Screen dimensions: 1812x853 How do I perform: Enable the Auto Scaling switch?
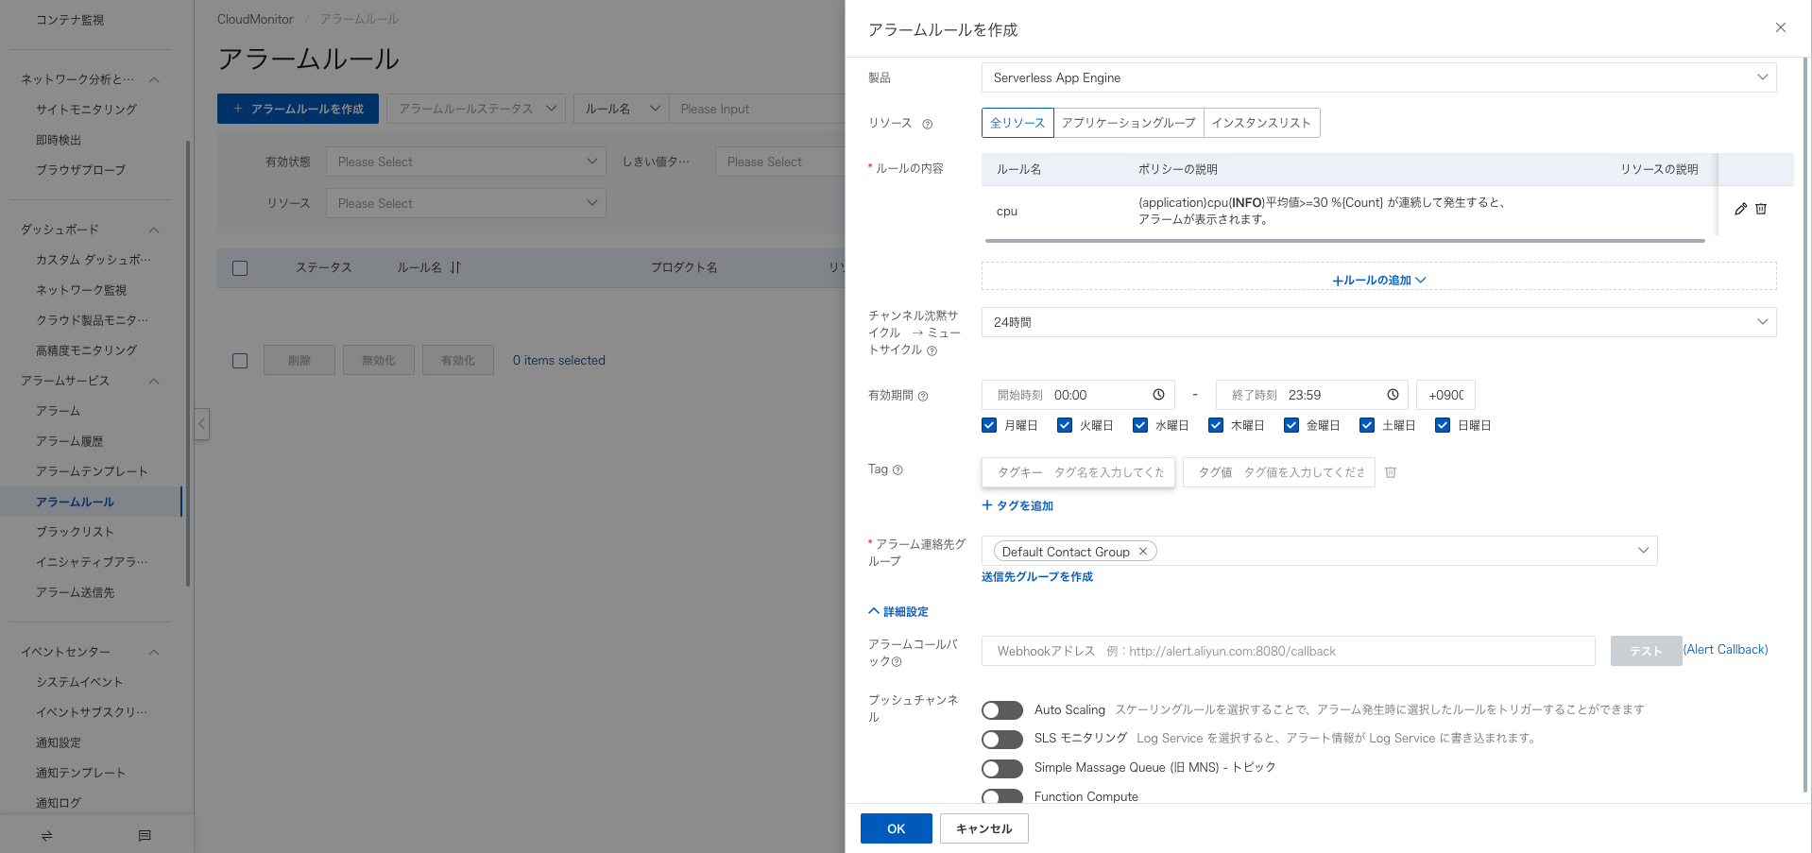[1002, 710]
